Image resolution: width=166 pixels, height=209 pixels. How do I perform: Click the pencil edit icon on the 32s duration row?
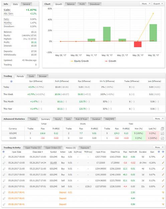point(163,186)
